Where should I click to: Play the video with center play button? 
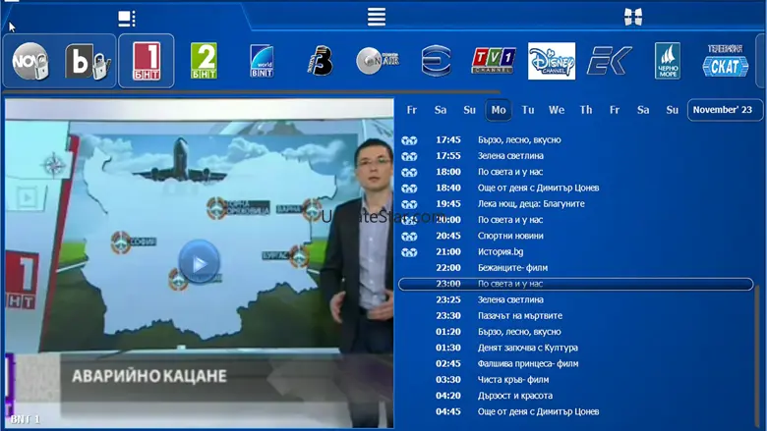[x=199, y=261]
